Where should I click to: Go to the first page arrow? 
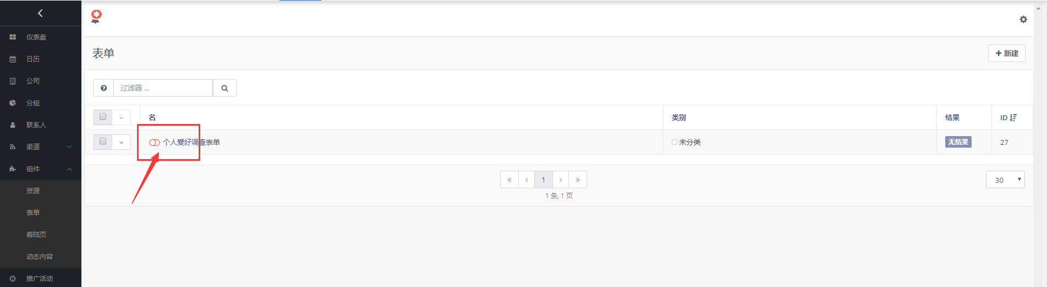(x=509, y=180)
